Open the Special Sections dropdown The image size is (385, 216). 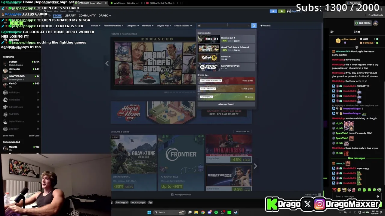[183, 25]
